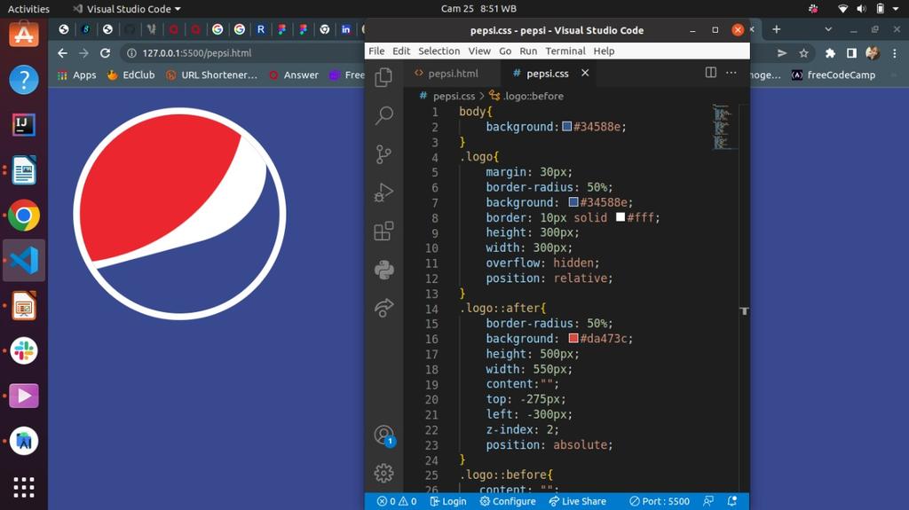Open new Chrome tab with plus
This screenshot has height=510, width=909.
coord(776,29)
